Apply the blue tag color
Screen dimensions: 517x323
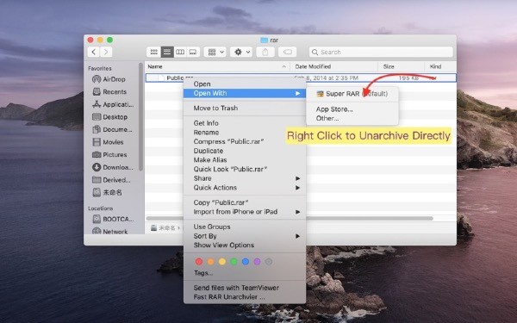click(246, 262)
